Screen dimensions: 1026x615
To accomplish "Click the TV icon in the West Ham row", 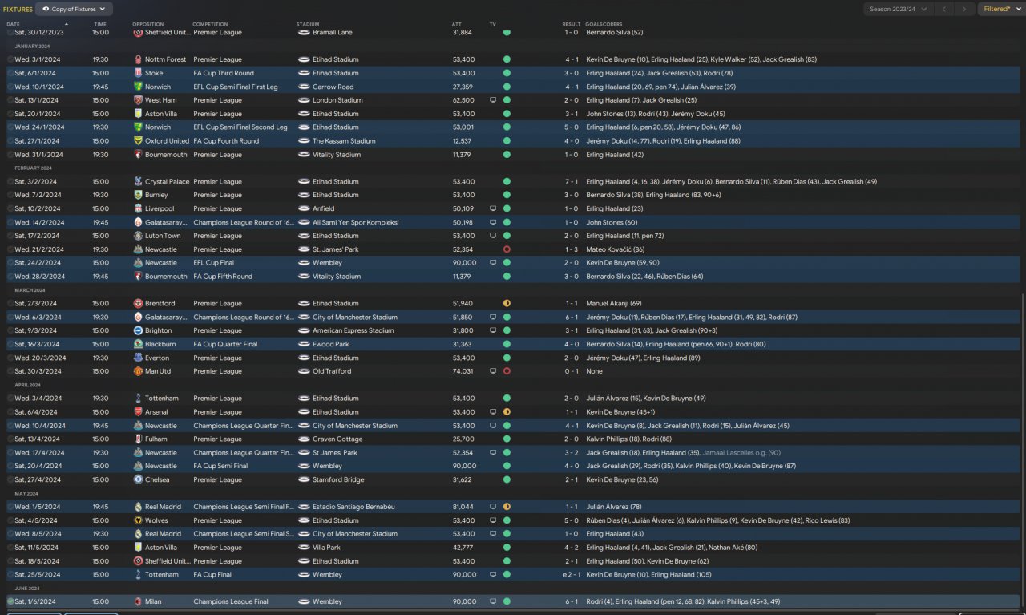I will click(x=493, y=100).
